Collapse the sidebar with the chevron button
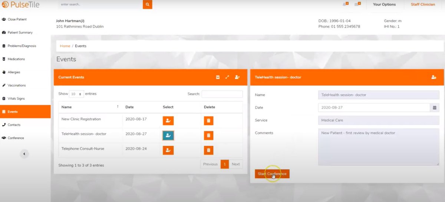 24,154
